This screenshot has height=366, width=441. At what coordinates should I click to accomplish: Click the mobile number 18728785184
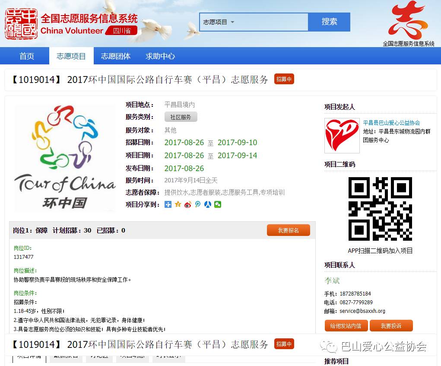click(355, 294)
